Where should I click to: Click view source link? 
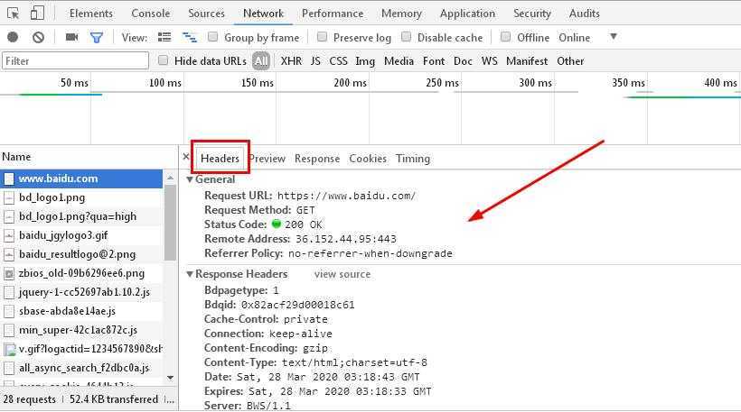point(342,274)
